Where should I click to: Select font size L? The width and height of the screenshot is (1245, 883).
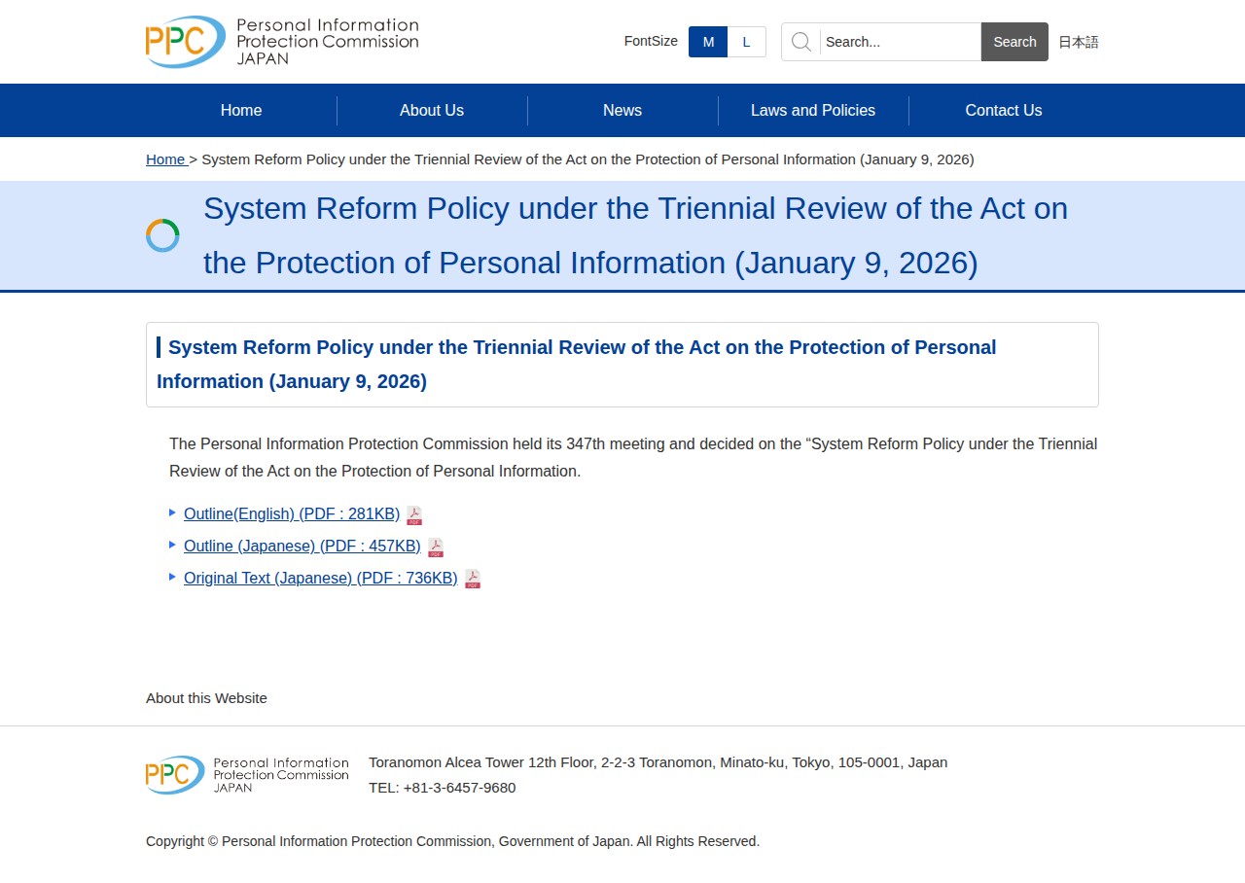[x=747, y=42]
